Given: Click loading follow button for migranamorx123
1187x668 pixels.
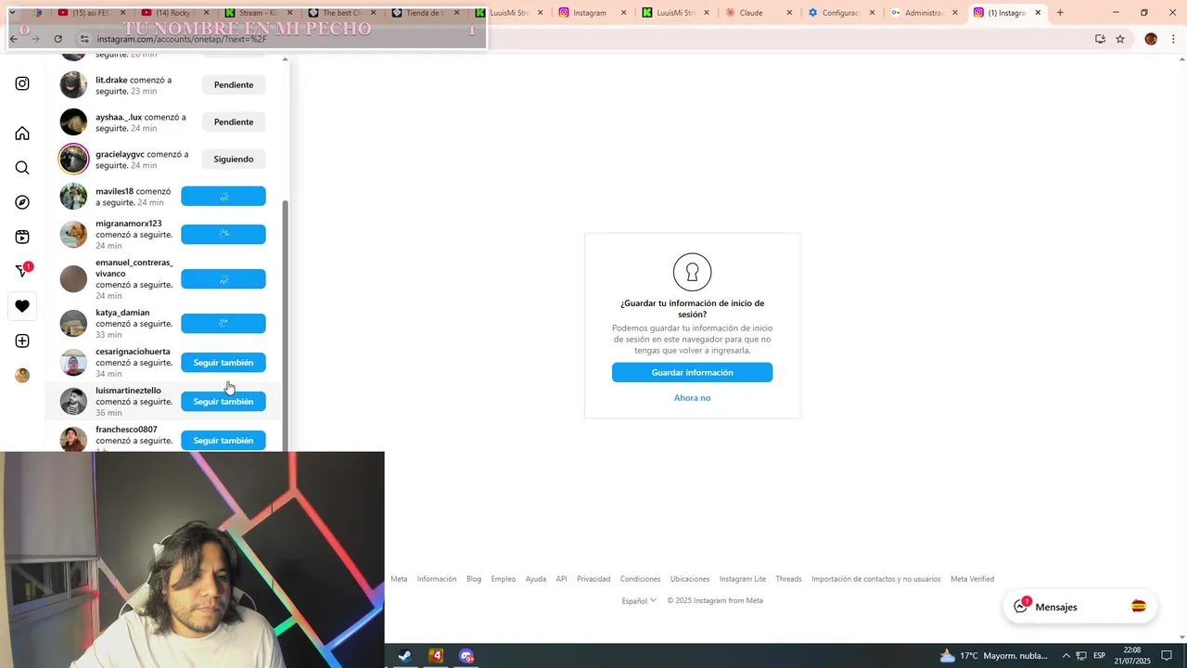Looking at the screenshot, I should point(223,234).
